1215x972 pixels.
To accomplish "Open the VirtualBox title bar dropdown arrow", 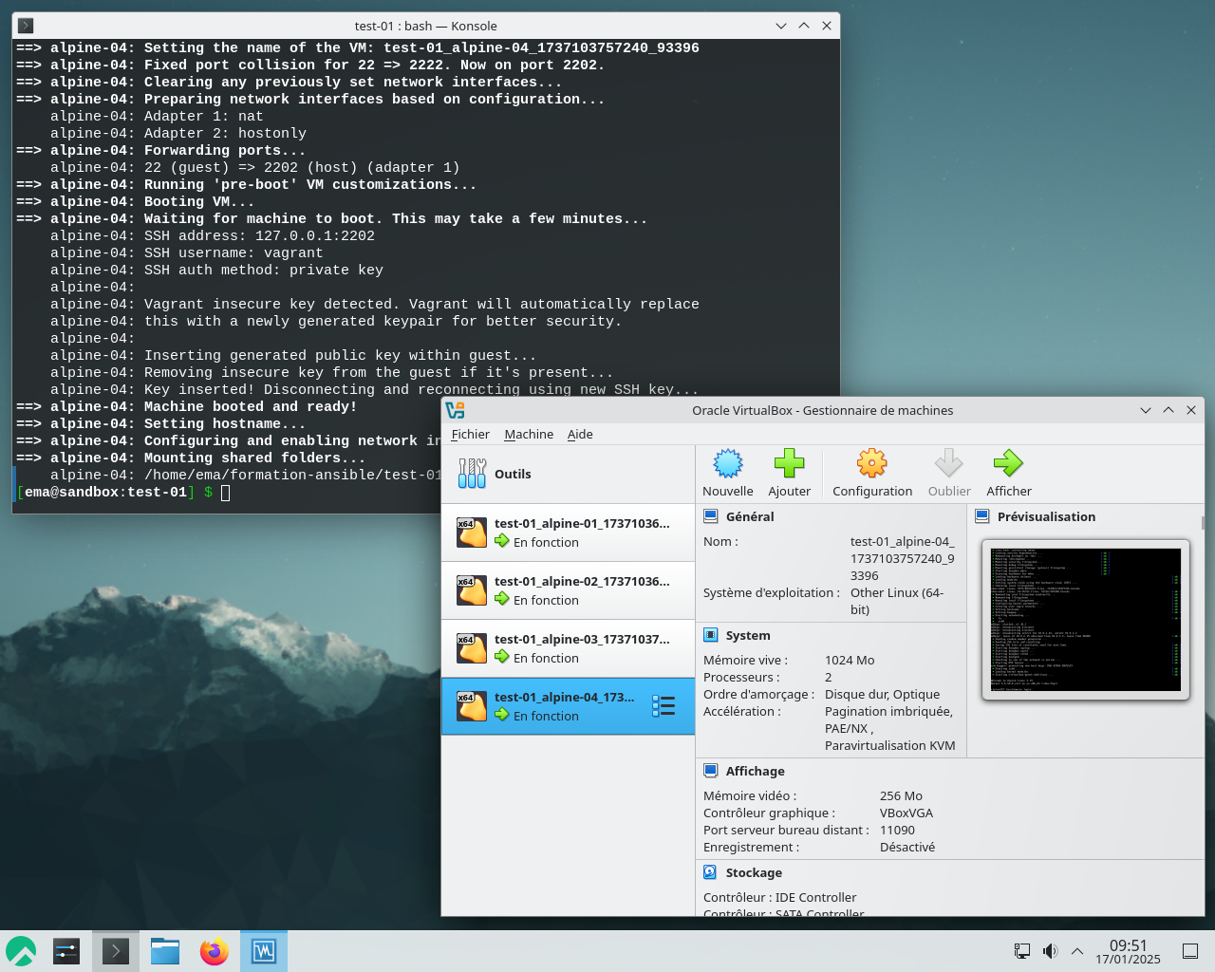I will point(1146,410).
